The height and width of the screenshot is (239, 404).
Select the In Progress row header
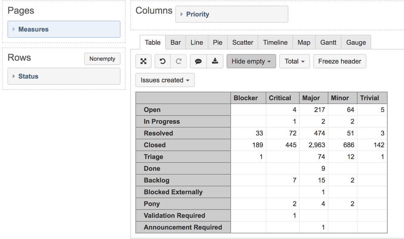(x=183, y=122)
